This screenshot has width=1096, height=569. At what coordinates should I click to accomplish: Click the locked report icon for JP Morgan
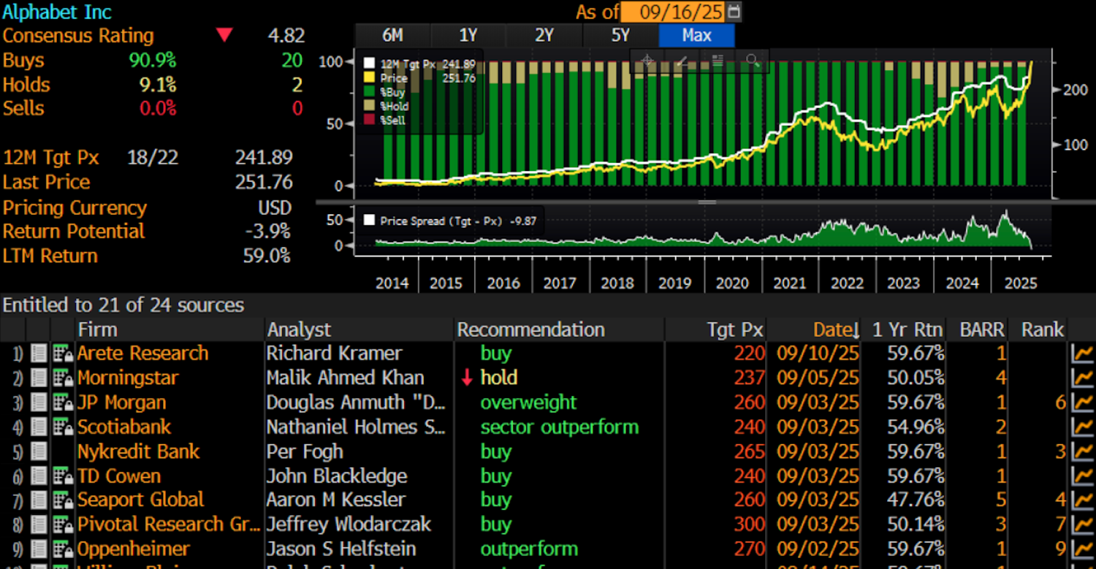click(x=63, y=403)
